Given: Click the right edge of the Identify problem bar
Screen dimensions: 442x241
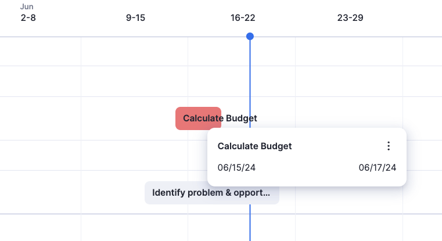Looking at the screenshot, I should click(277, 193).
